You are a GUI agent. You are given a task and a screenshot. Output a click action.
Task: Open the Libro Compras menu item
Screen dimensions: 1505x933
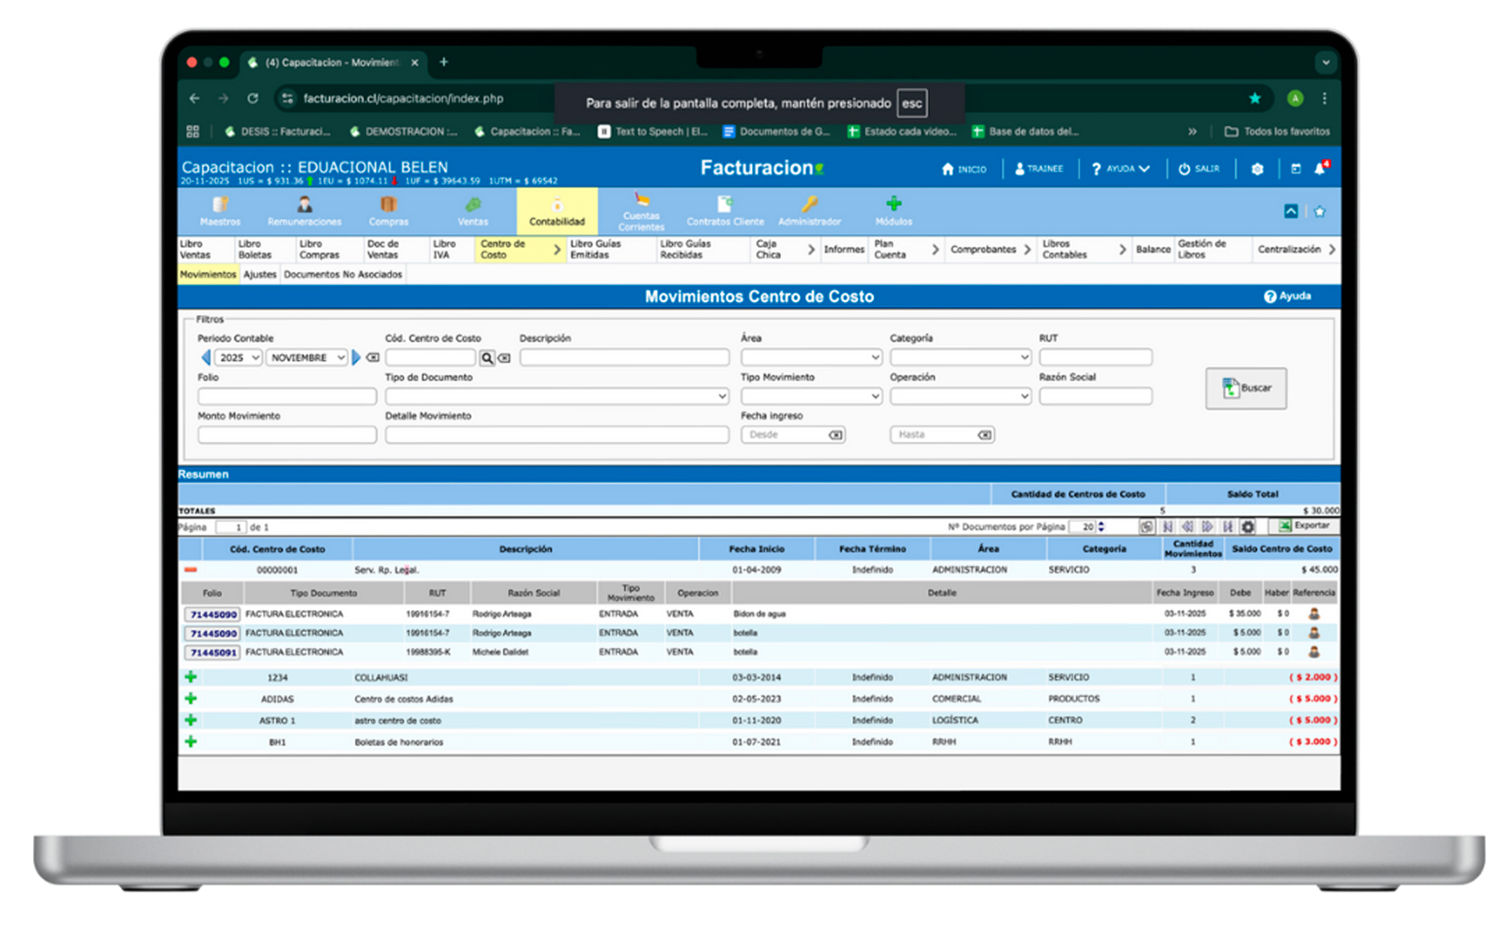319,249
